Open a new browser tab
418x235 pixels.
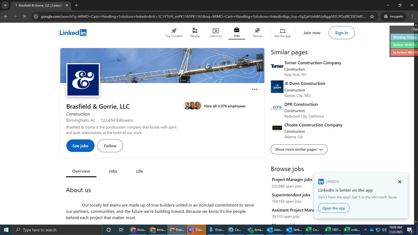tap(76, 5)
